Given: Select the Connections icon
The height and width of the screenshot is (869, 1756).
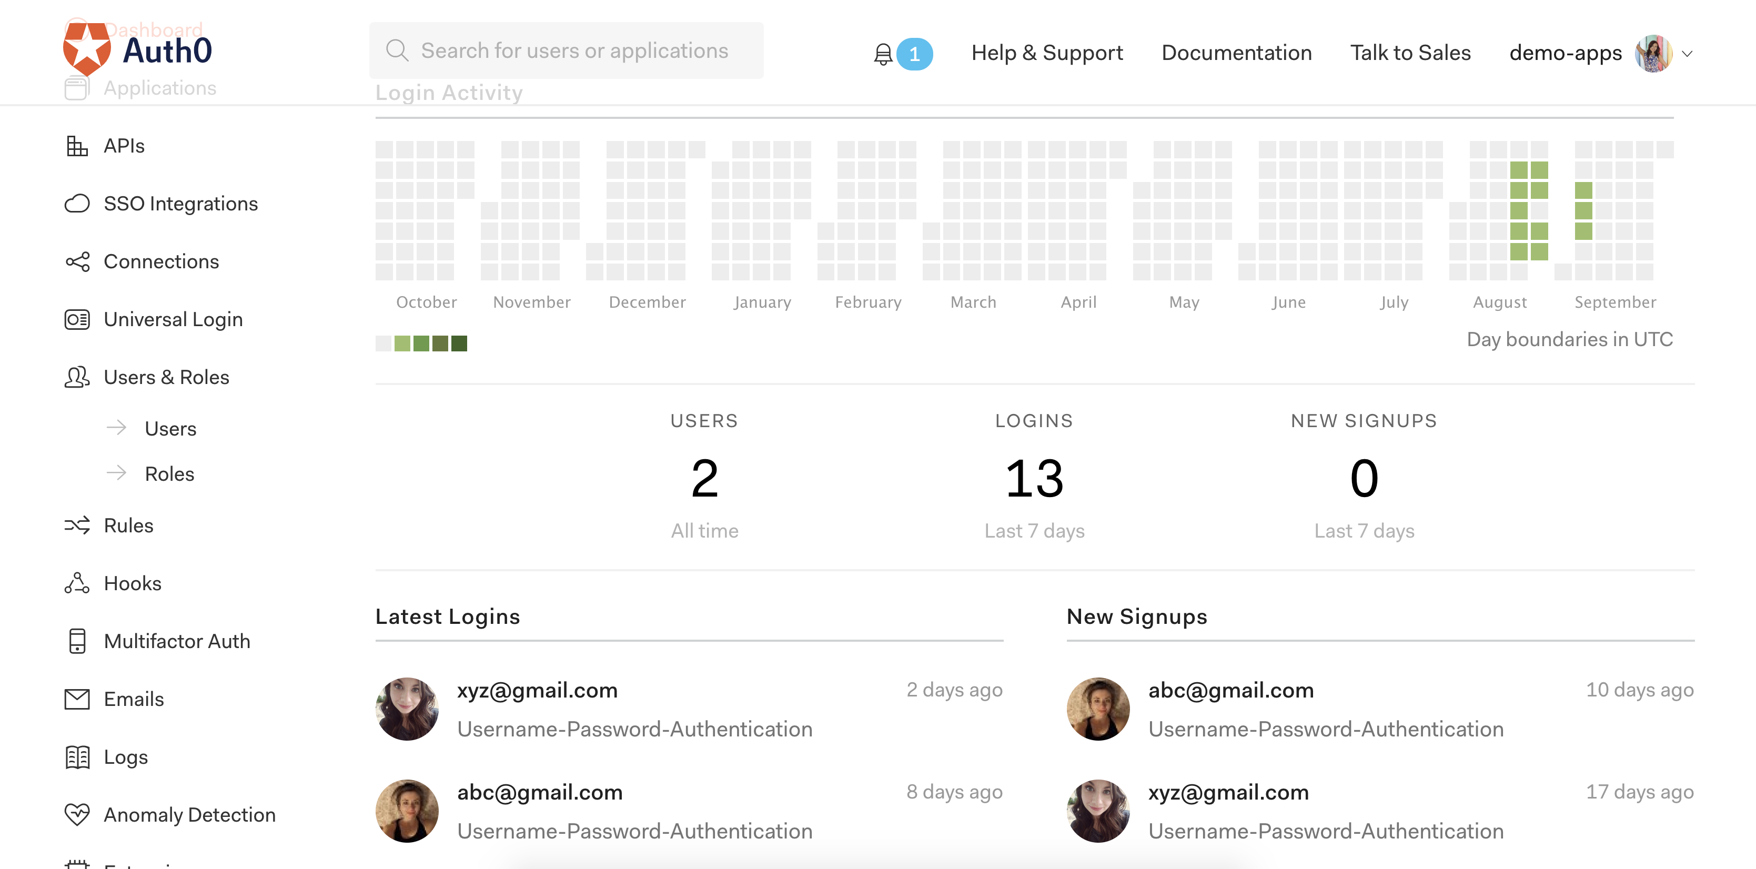Looking at the screenshot, I should point(76,261).
